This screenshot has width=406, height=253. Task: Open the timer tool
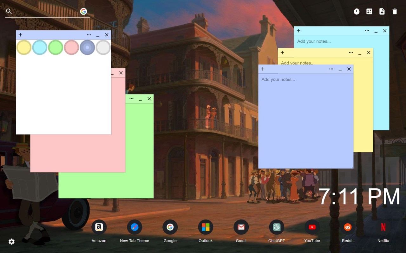[x=357, y=11]
